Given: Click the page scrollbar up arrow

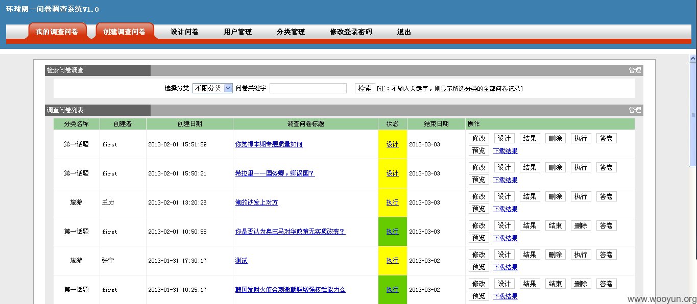Looking at the screenshot, I should (693, 58).
